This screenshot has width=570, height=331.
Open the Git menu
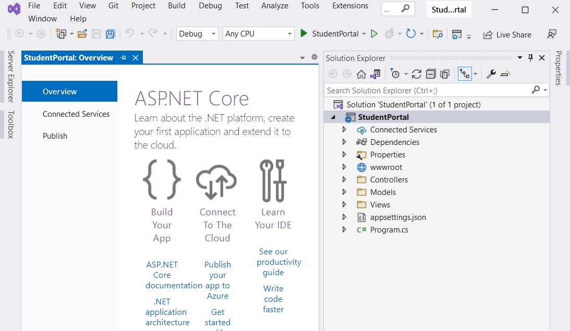pos(113,6)
